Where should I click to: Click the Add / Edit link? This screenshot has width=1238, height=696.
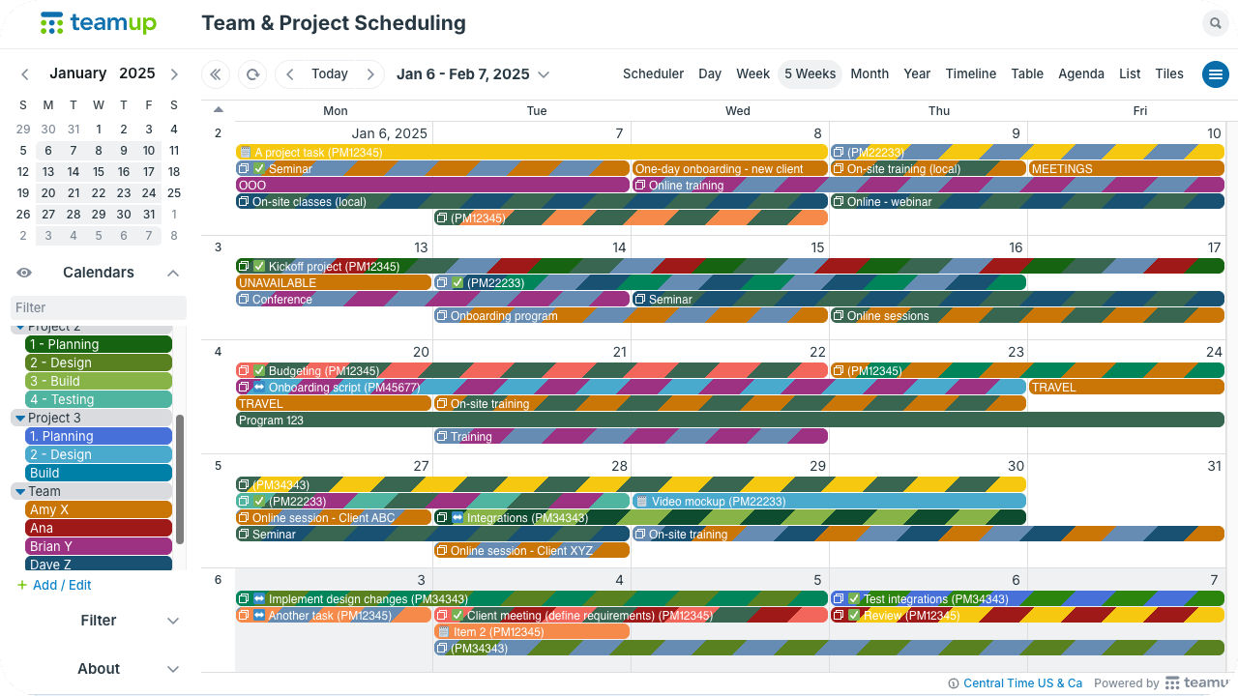62,585
